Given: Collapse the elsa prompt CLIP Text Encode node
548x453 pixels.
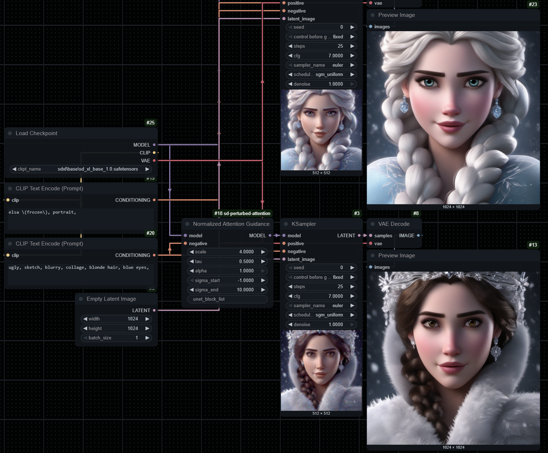Looking at the screenshot, I should pyautogui.click(x=10, y=189).
